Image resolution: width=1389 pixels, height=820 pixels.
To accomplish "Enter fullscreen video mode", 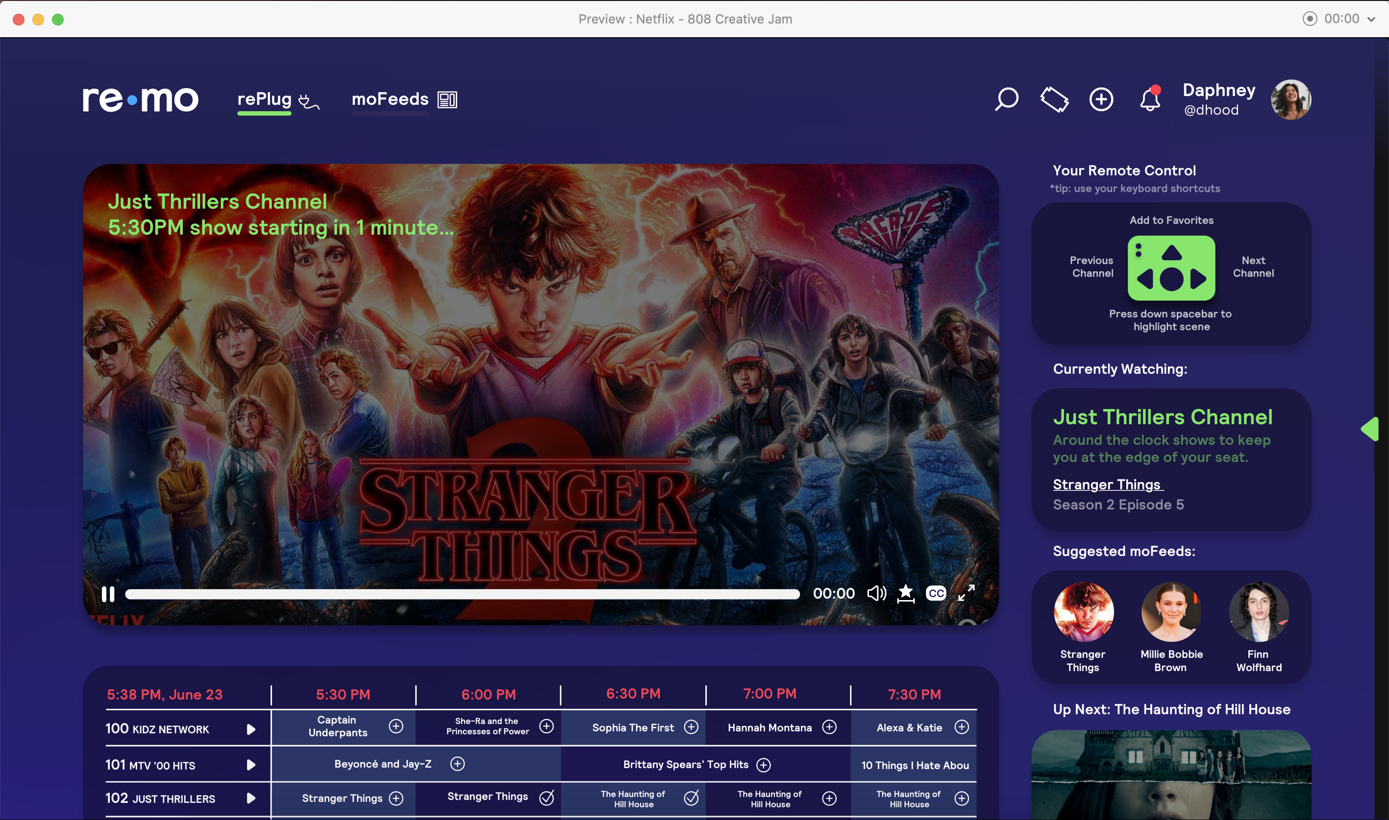I will click(x=966, y=593).
